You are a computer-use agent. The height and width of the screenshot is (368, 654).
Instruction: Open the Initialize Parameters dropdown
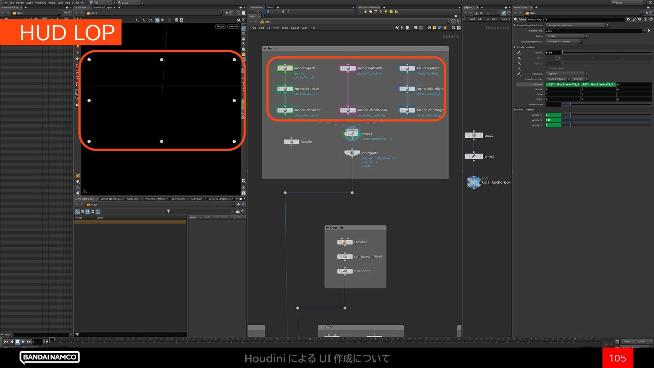[x=564, y=42]
